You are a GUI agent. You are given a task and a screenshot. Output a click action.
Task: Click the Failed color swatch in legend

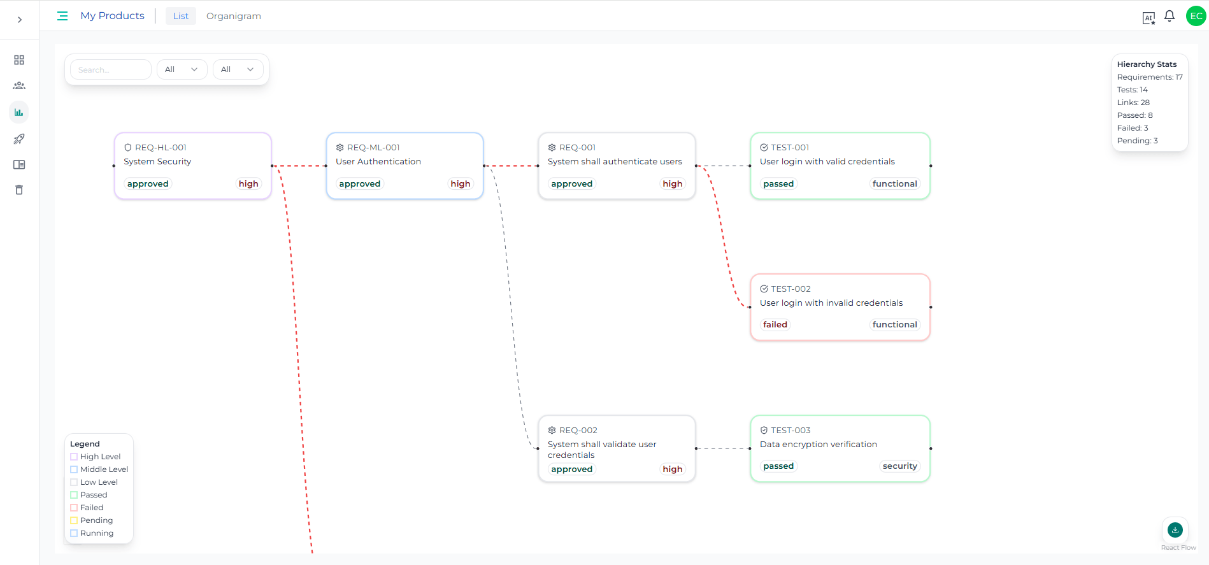coord(74,508)
